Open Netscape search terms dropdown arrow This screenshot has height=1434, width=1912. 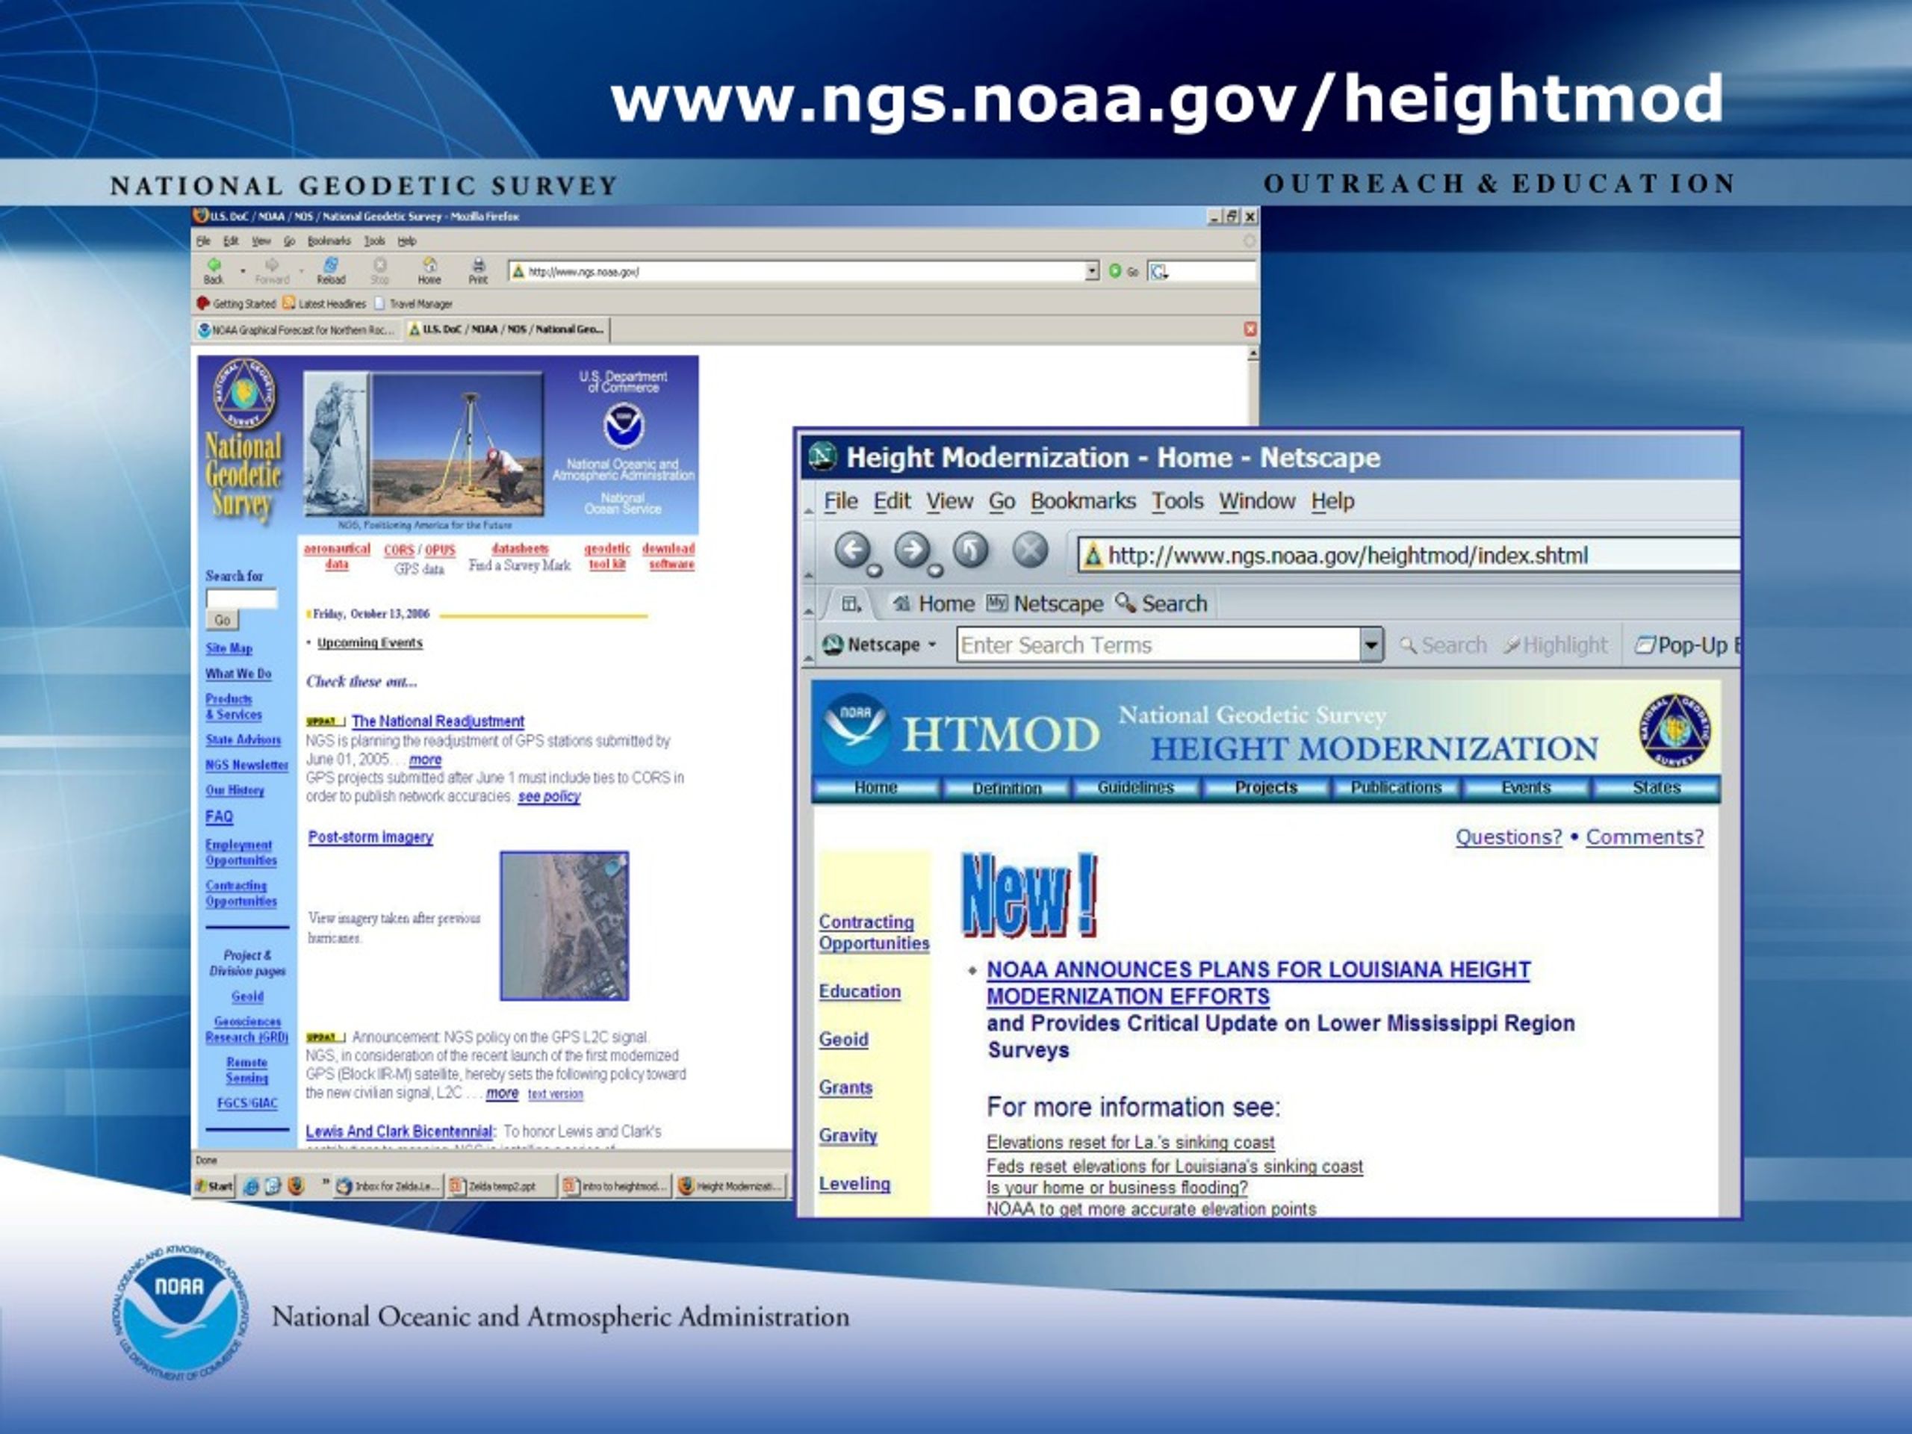(1371, 645)
